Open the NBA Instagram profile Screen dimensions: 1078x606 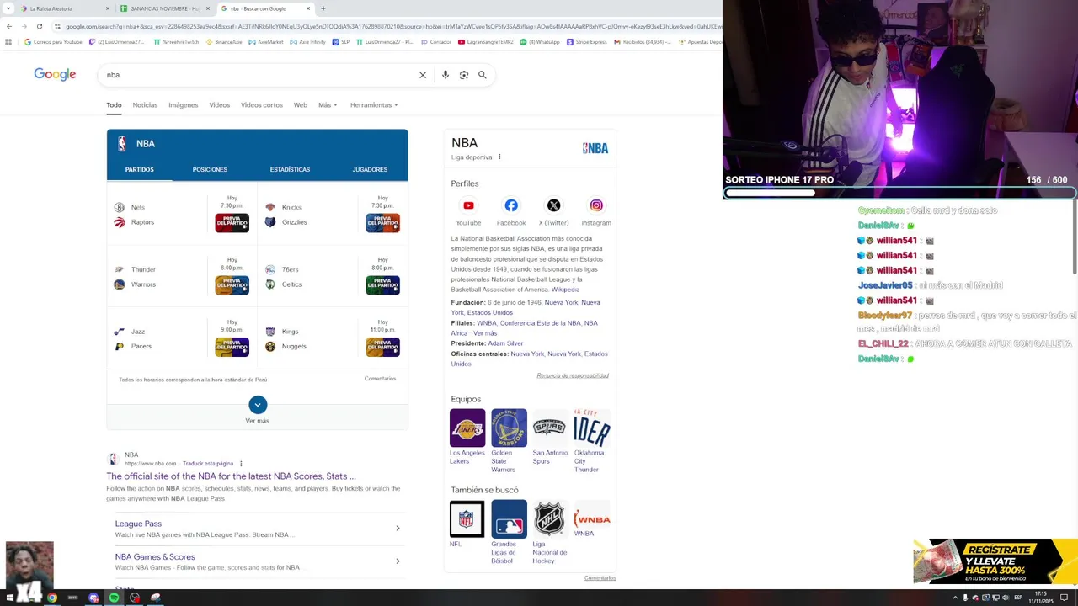coord(596,205)
